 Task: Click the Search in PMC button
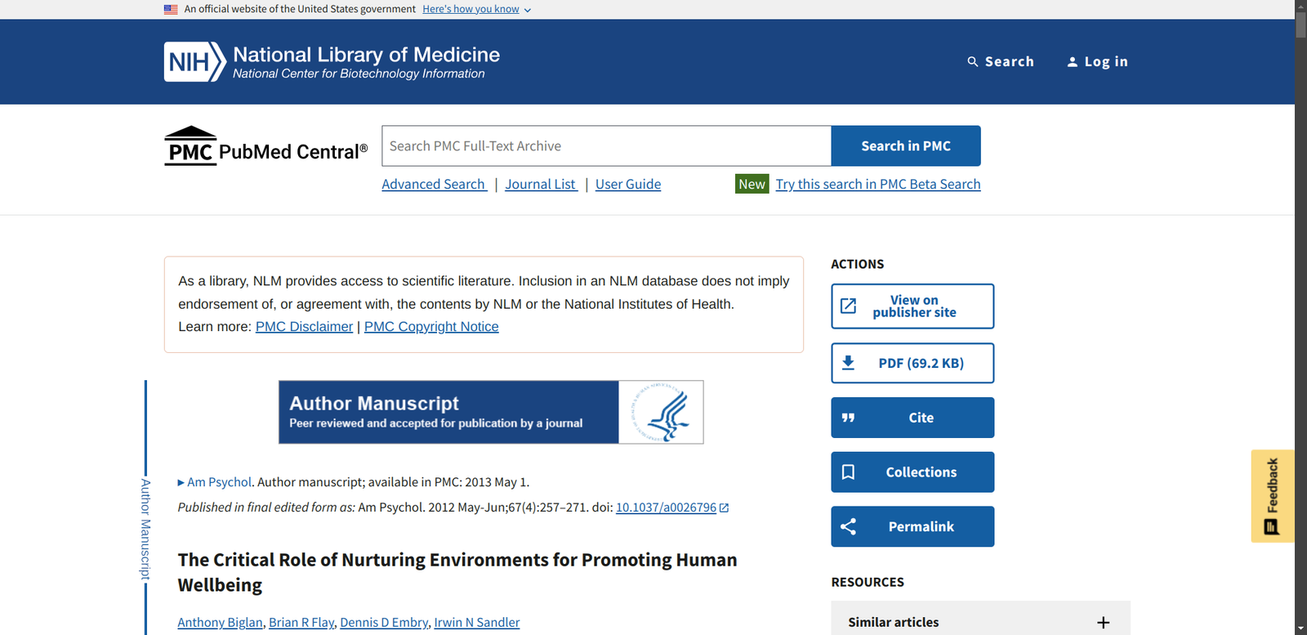point(905,146)
